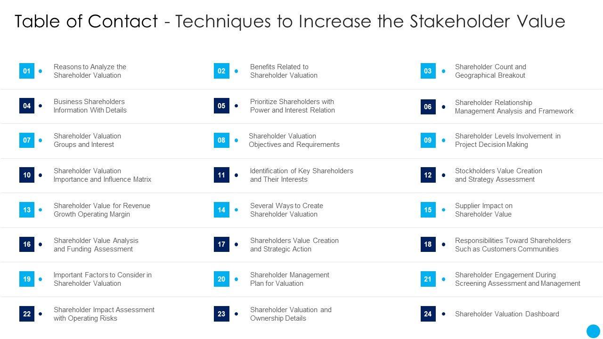This screenshot has width=603, height=339.
Task: Click the dark 24 number box
Action: [428, 314]
